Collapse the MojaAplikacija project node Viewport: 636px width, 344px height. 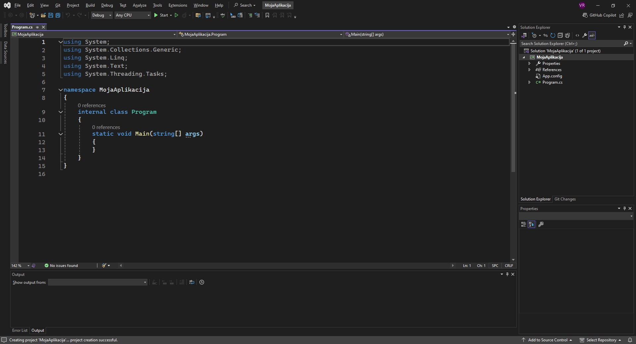coord(524,57)
